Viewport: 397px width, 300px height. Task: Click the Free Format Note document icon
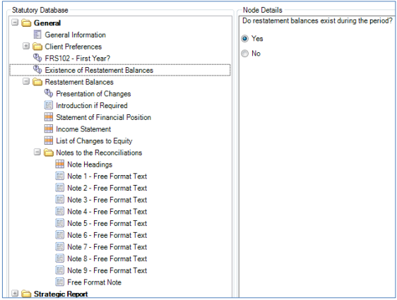coord(60,282)
